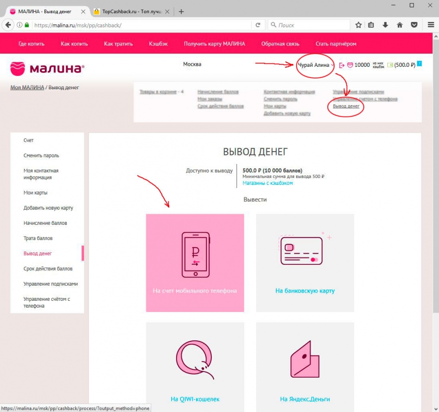Bookmark this page with the star icon
Viewport: 439px width, 412px height.
tap(359, 25)
